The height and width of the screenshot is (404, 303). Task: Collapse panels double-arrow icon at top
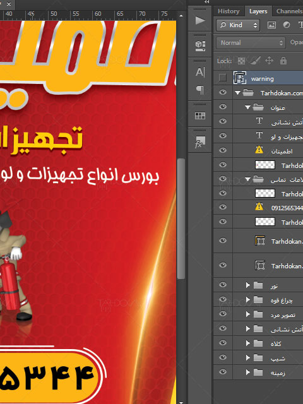pos(206,2)
